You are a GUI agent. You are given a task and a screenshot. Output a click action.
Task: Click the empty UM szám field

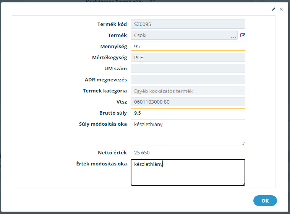[188, 68]
